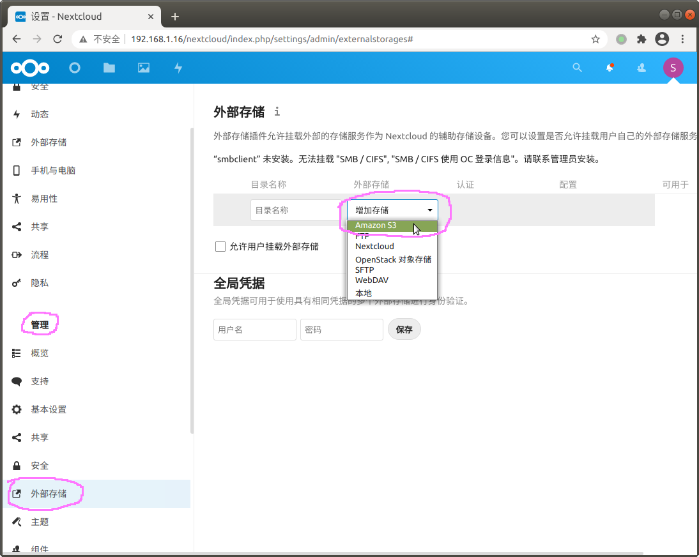Select Nextcloud from storage list
The width and height of the screenshot is (699, 557).
point(392,247)
